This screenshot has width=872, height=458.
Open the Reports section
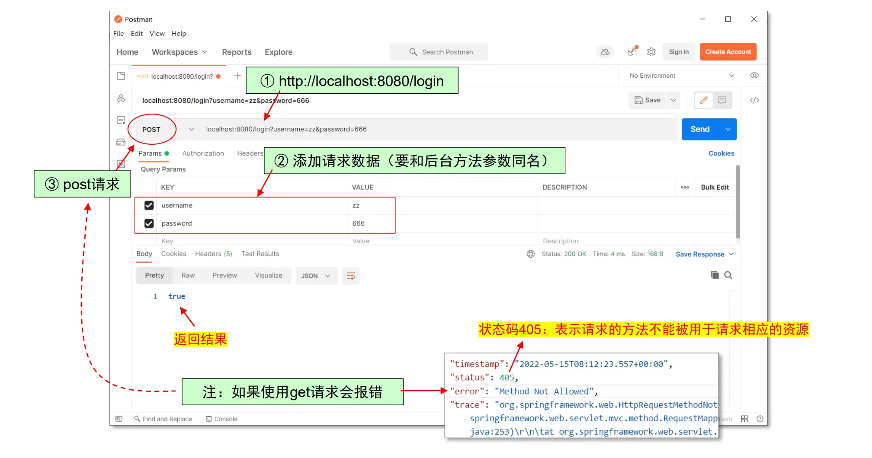pyautogui.click(x=237, y=52)
